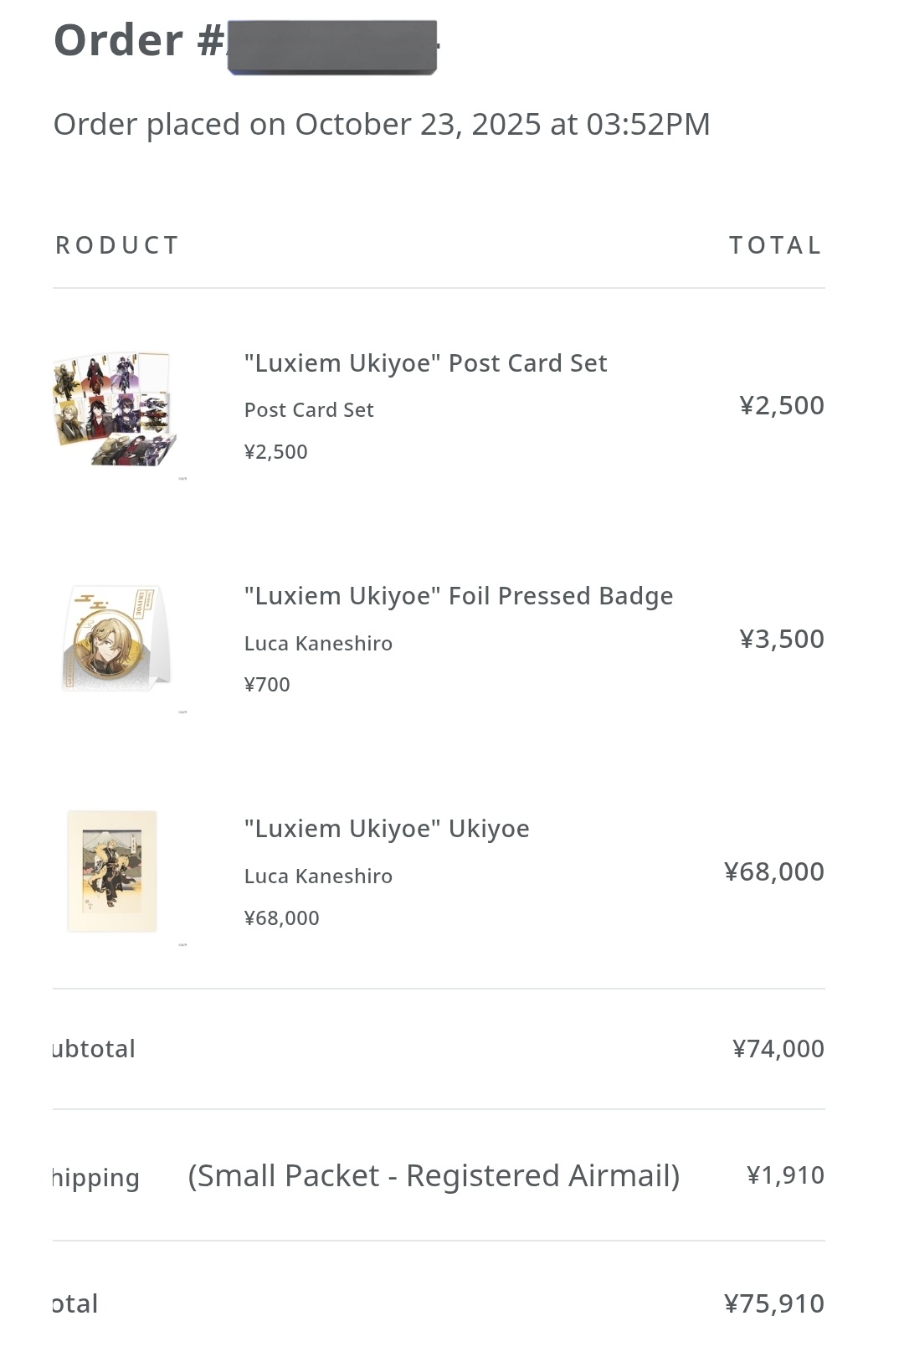Open "Luxiem Ukiyoe" Foil Pressed Badge link

458,596
